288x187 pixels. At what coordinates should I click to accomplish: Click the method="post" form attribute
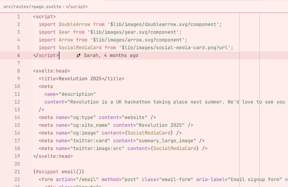120,179
